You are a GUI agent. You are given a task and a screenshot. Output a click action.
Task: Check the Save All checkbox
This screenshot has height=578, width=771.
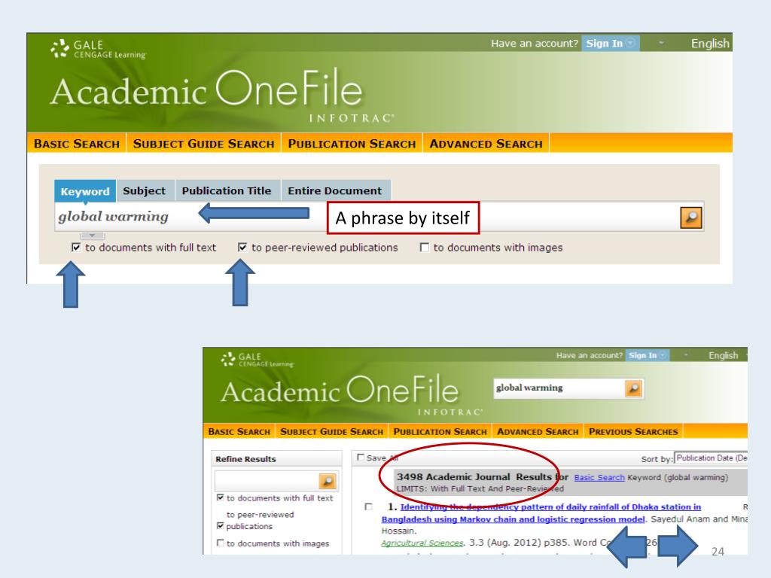361,457
